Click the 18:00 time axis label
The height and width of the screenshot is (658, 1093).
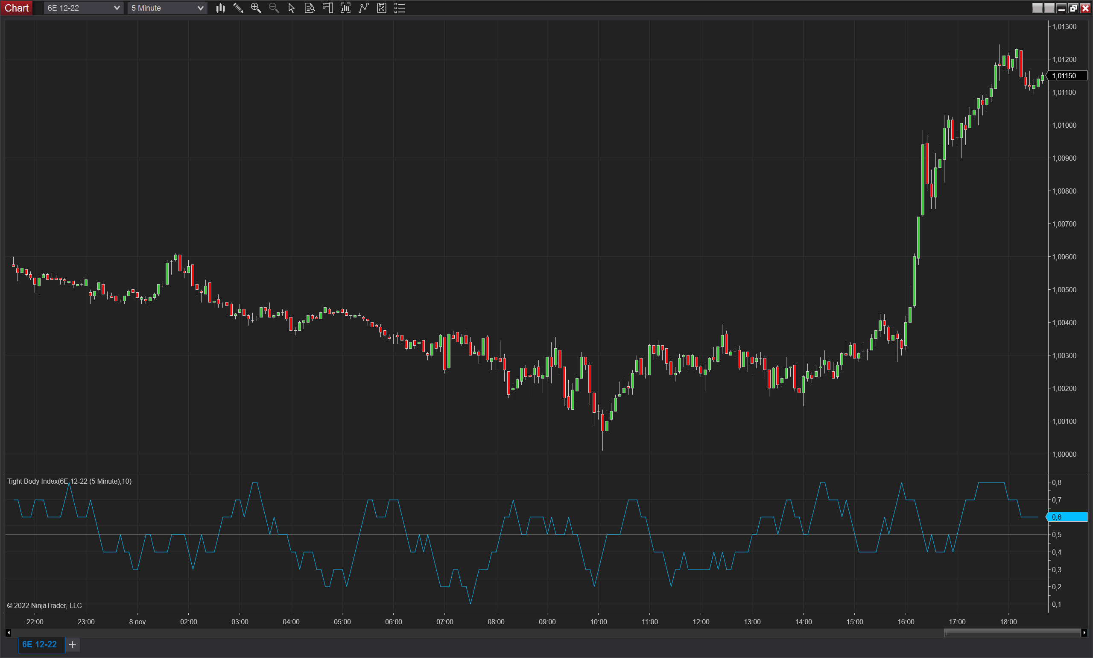pos(1008,622)
